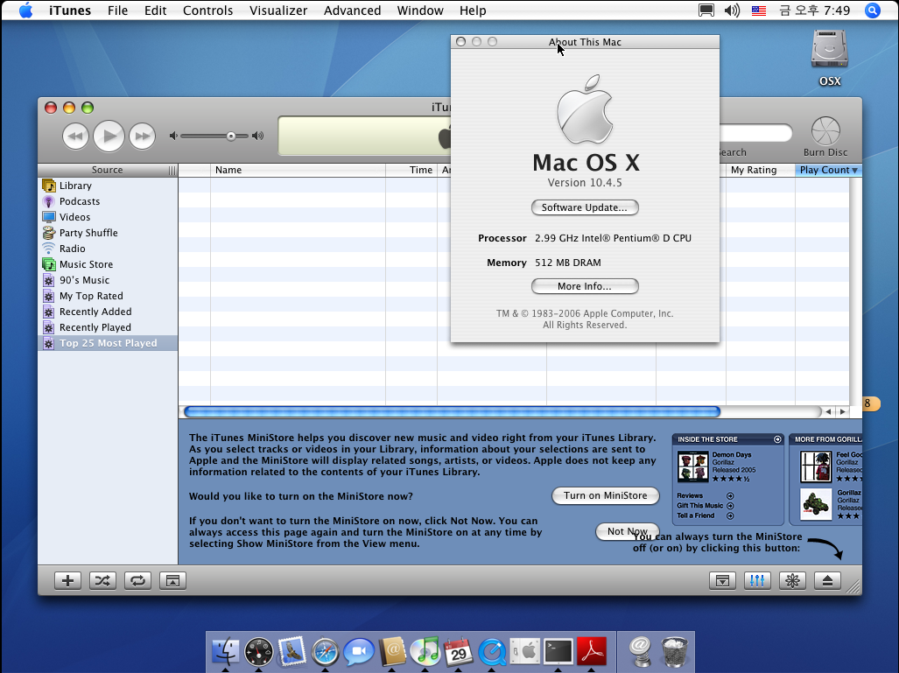Open the Trash in the Dock

[x=674, y=652]
